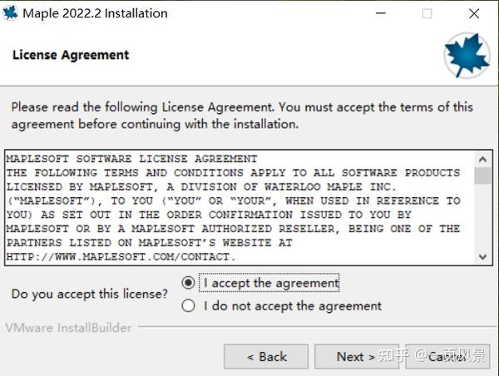Click the "Maple 2022.2 Installation" title text

[95, 13]
